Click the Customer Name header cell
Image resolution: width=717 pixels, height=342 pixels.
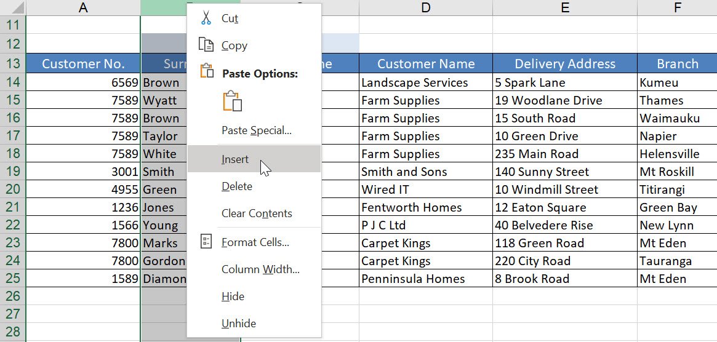[426, 63]
